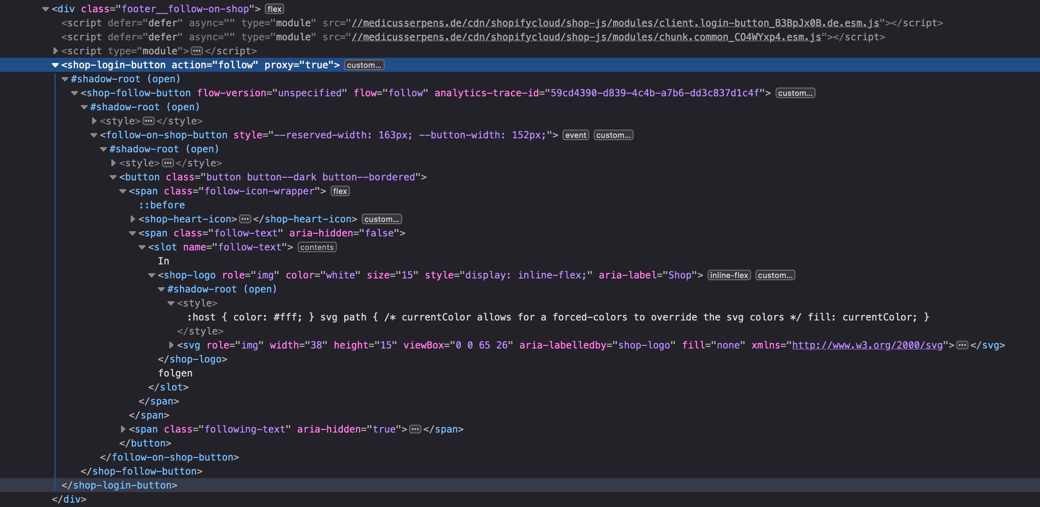Collapse the shop-follow-button element

pos(75,93)
